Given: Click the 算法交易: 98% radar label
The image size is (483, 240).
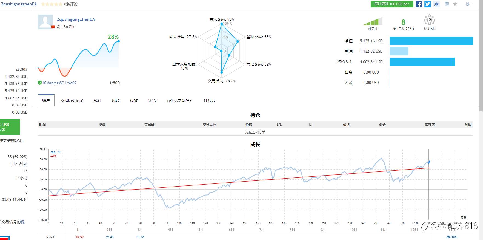Looking at the screenshot, I should (x=222, y=19).
